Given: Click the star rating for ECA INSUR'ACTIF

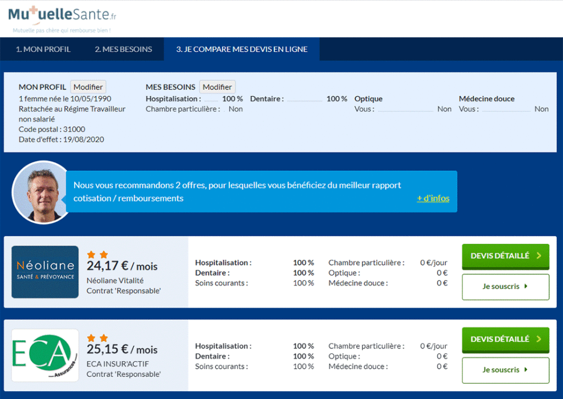Looking at the screenshot, I should [x=97, y=338].
